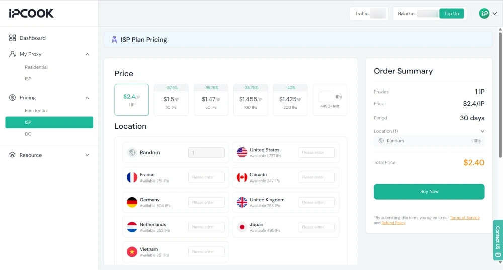Open ISP under My Proxy
Viewport: 503px width, 270px height.
click(x=28, y=79)
